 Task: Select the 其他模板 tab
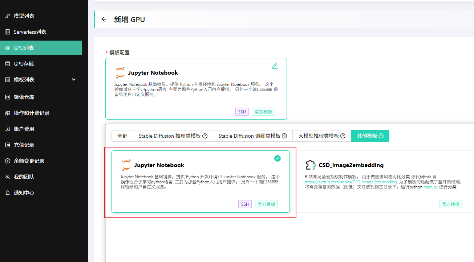pyautogui.click(x=370, y=136)
